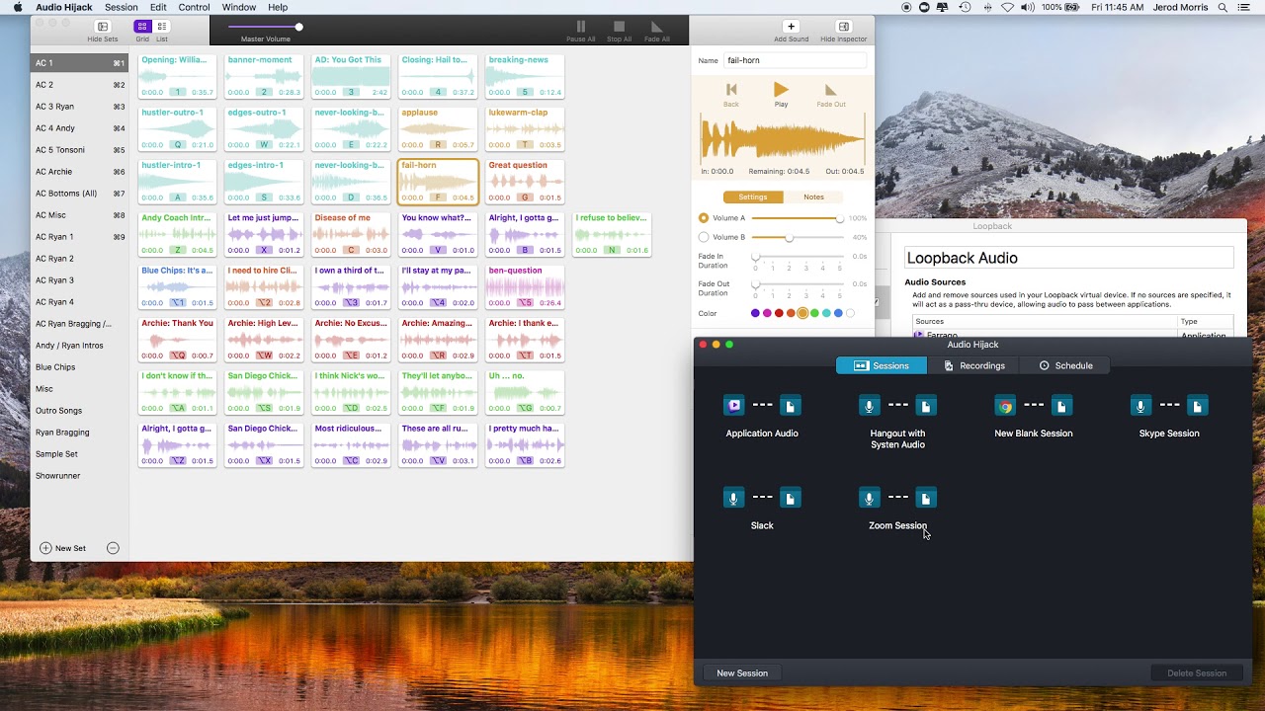
Task: Click the Name field containing fail-horn
Action: [796, 60]
